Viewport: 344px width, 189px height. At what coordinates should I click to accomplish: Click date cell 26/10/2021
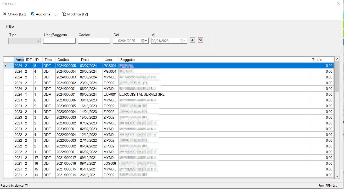91,175
